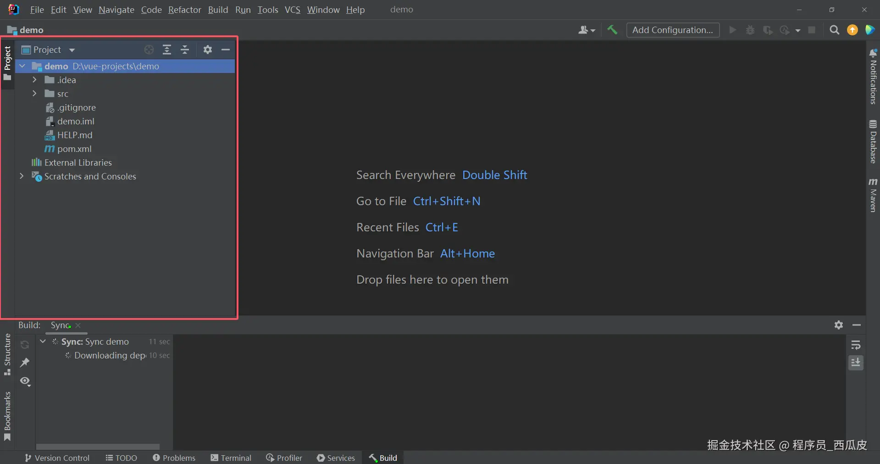
Task: Close the Sync tab
Action: (78, 325)
